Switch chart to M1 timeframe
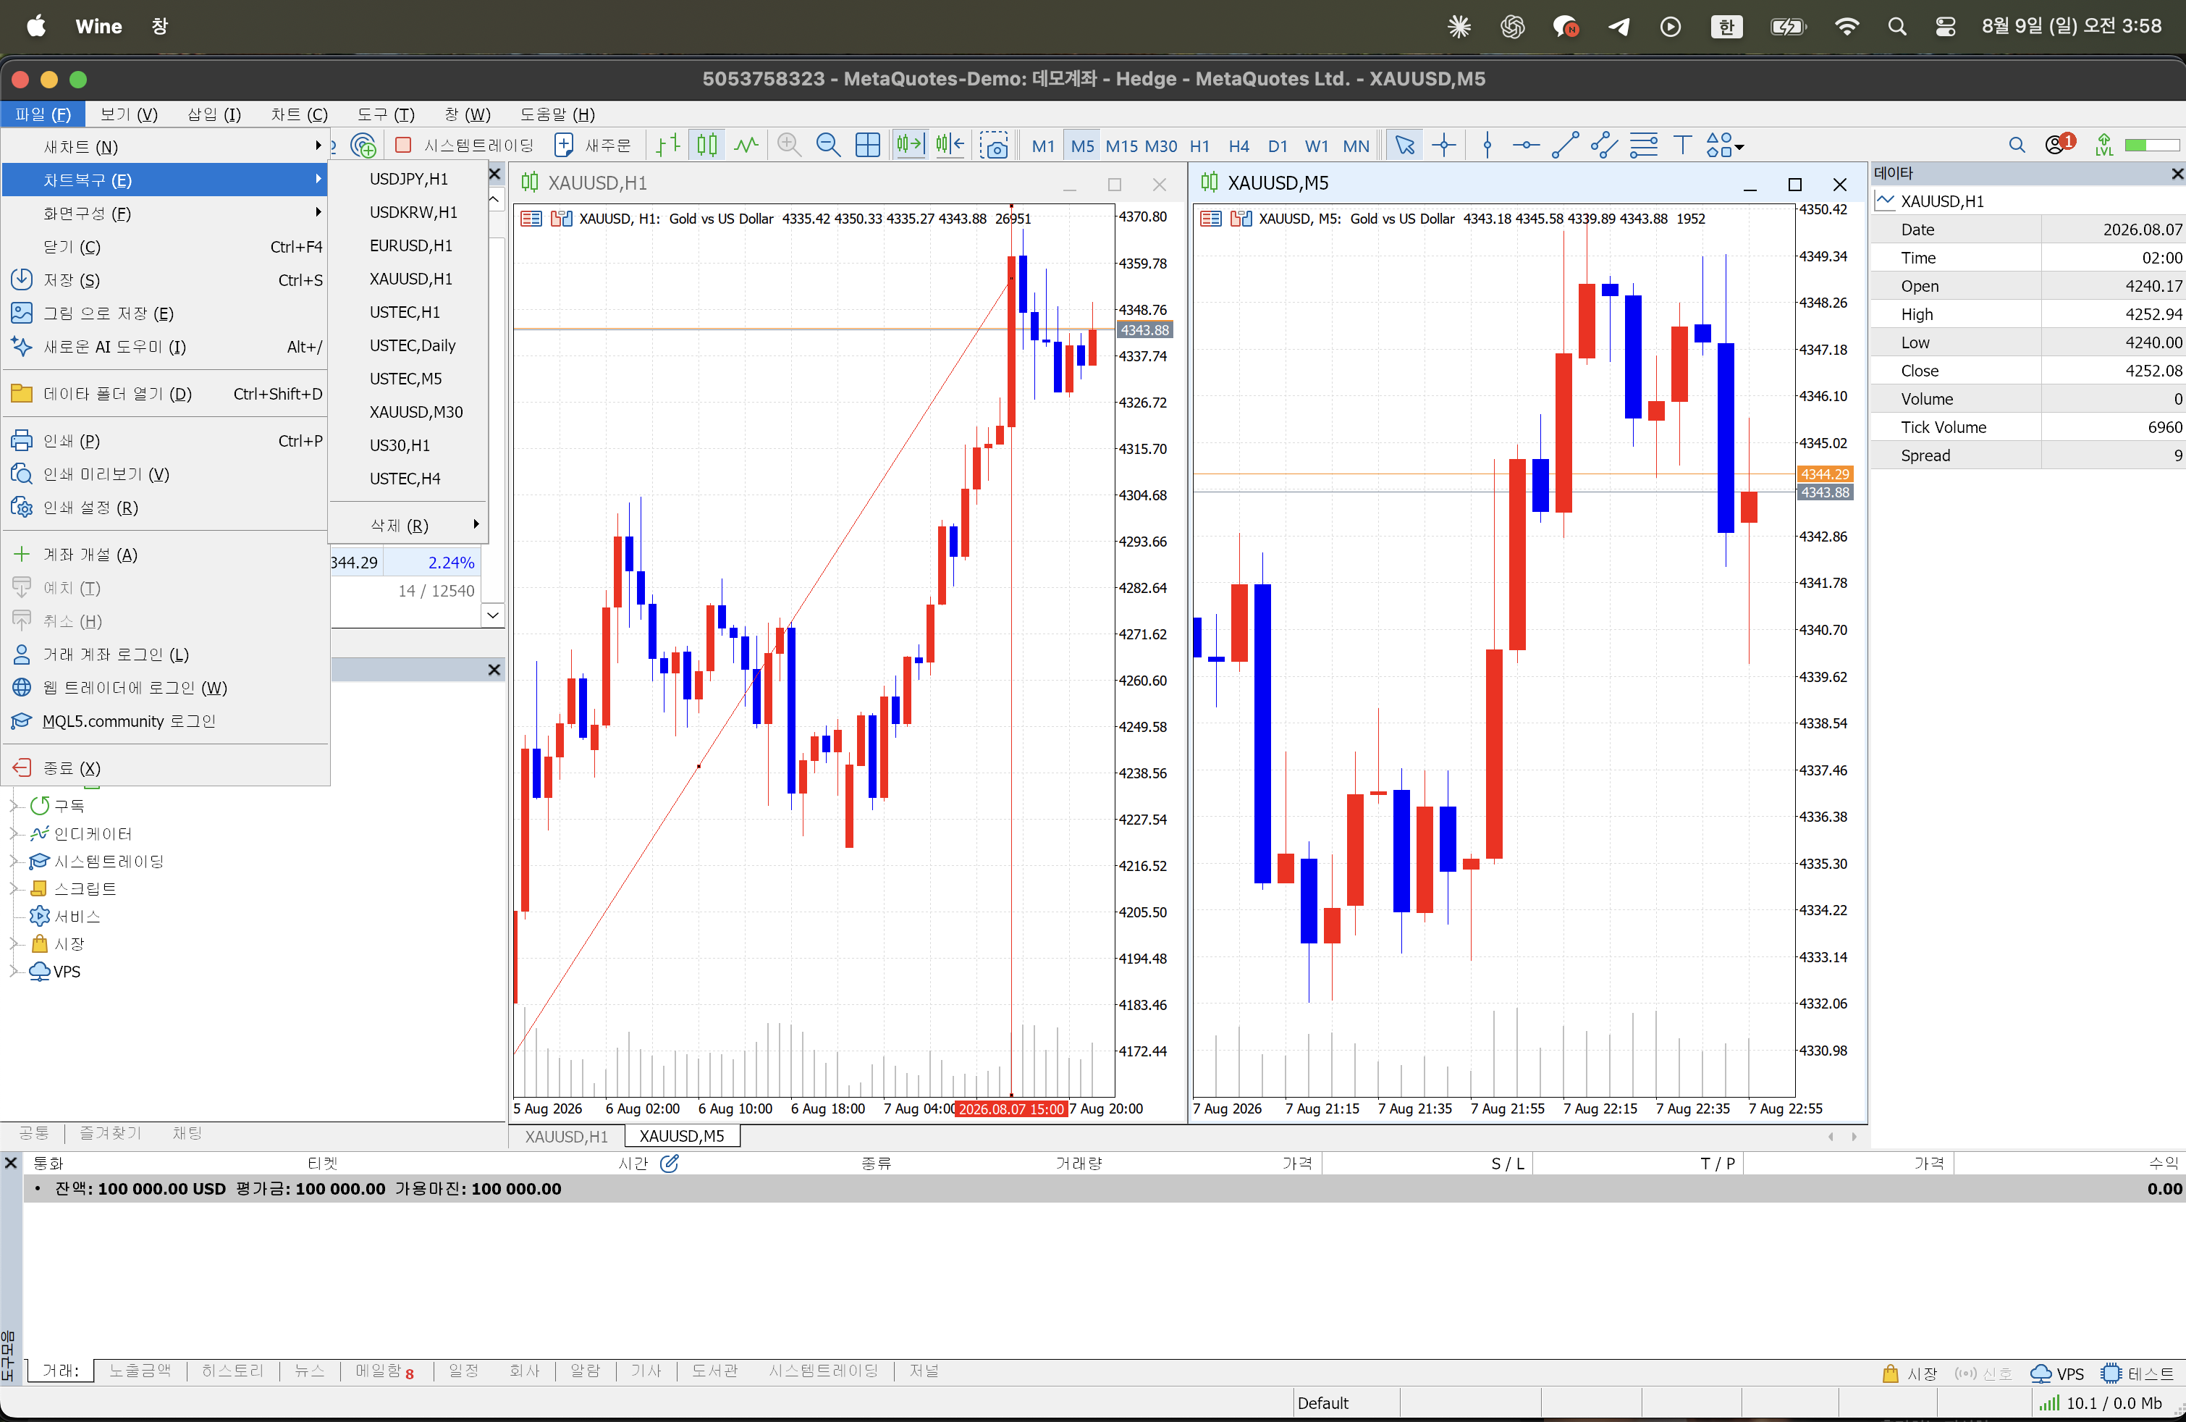Viewport: 2186px width, 1422px height. coord(1042,145)
